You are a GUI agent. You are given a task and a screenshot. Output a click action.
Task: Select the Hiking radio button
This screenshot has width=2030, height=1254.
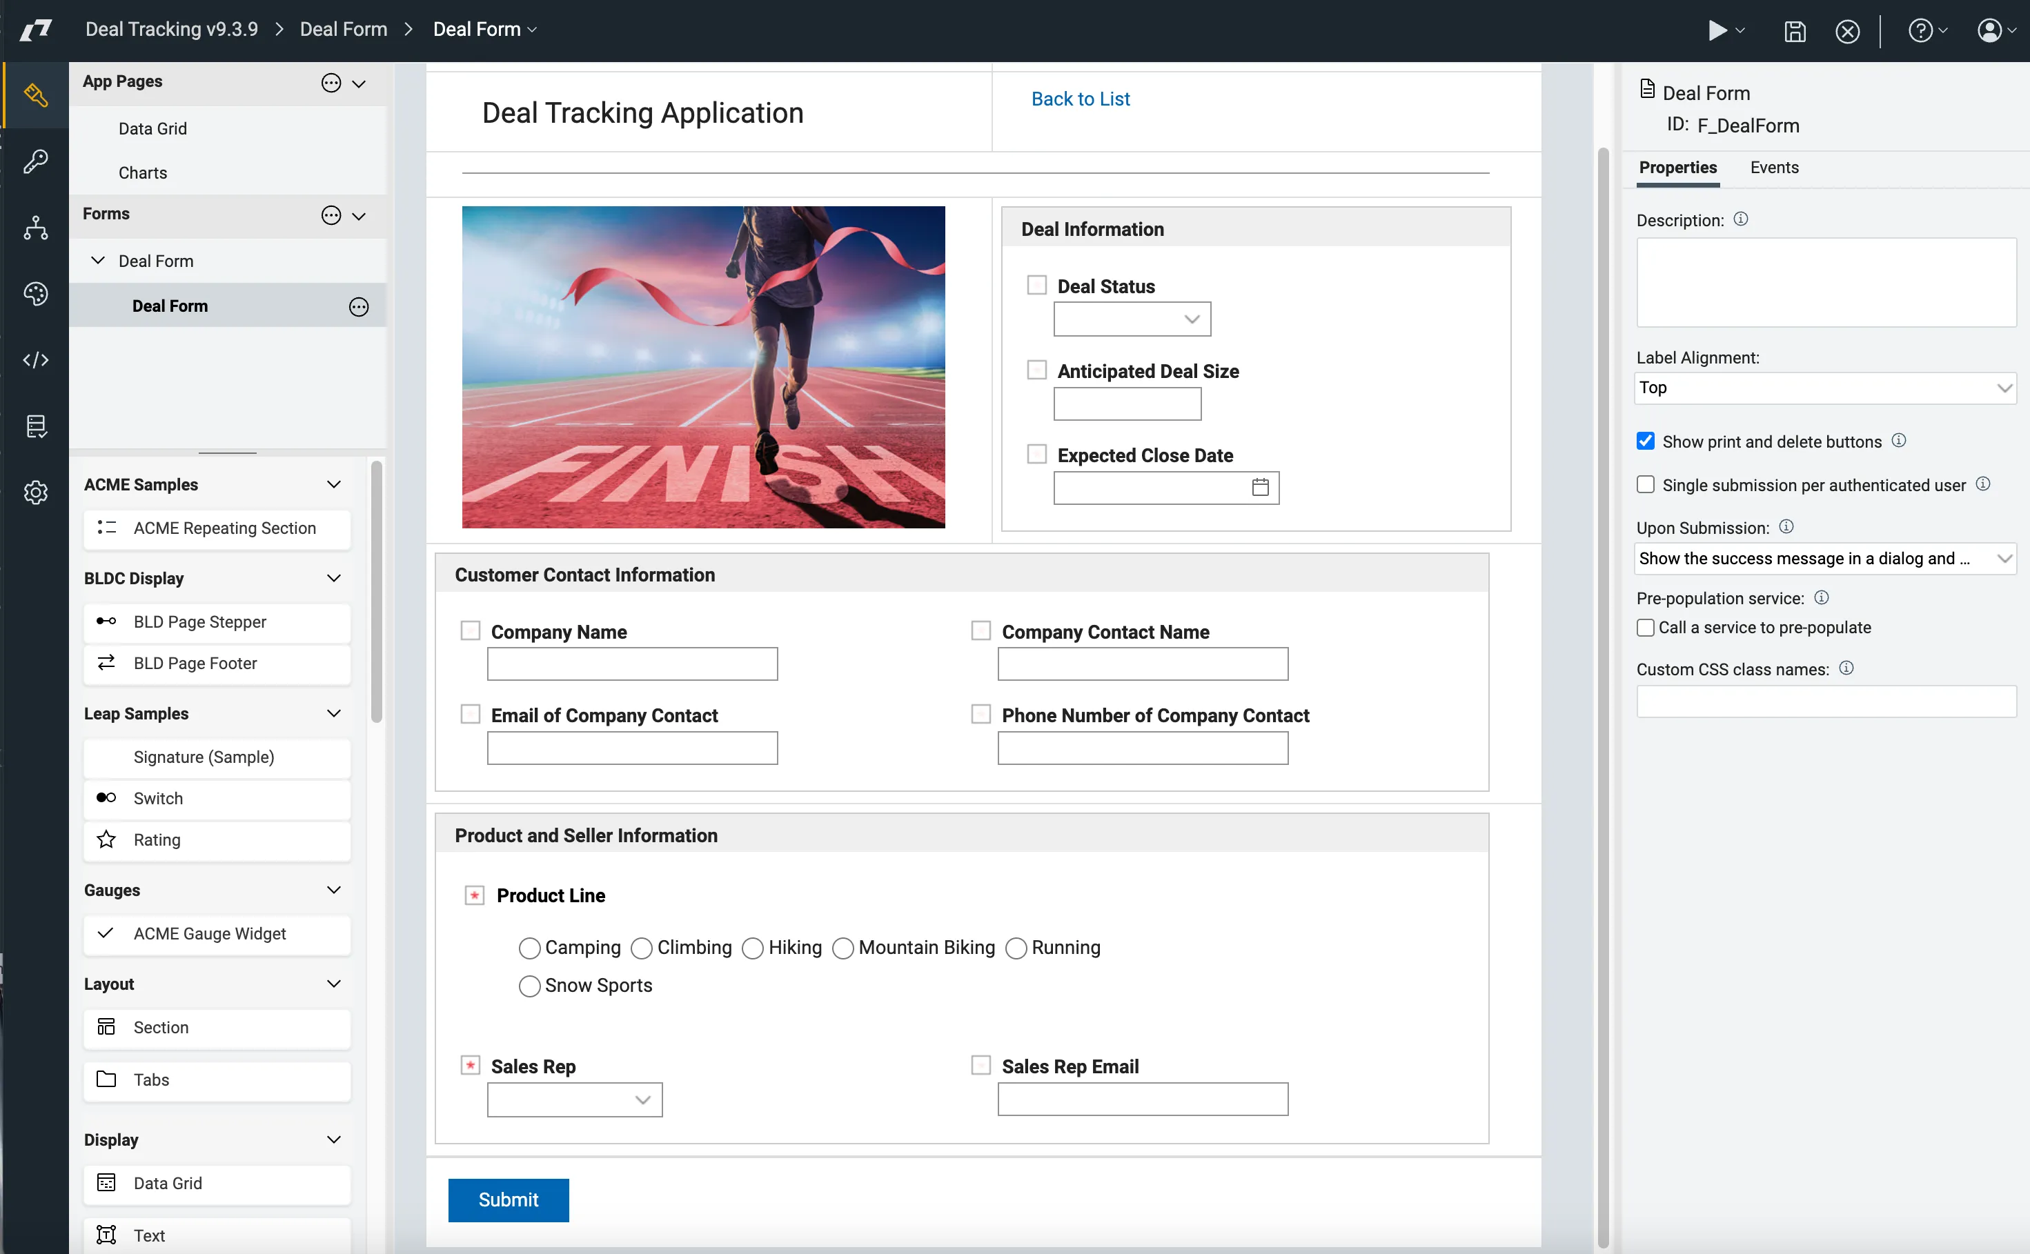pos(752,948)
